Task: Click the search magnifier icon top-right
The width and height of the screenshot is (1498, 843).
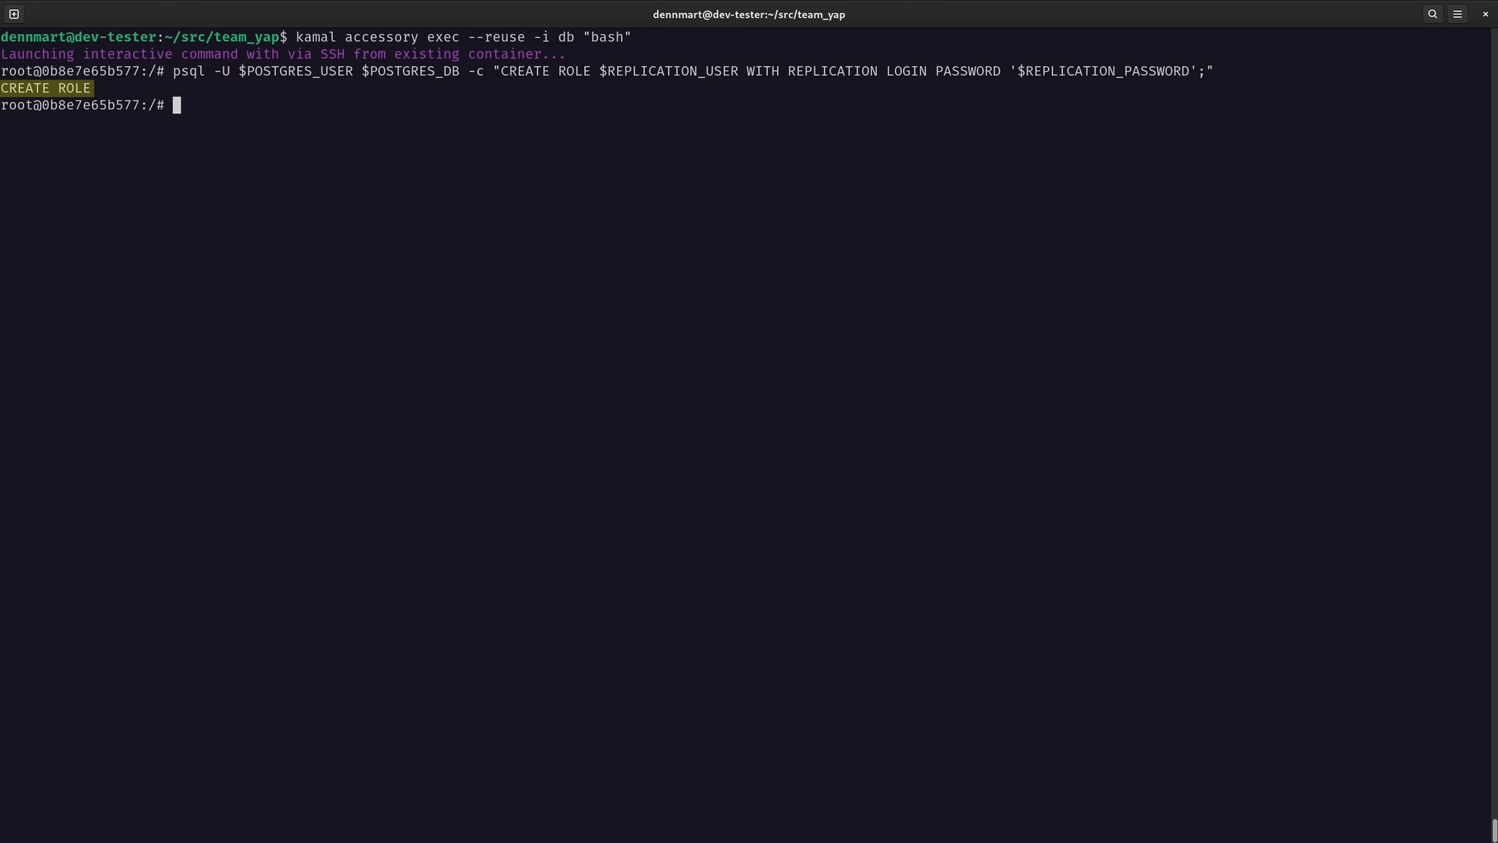Action: [1432, 15]
